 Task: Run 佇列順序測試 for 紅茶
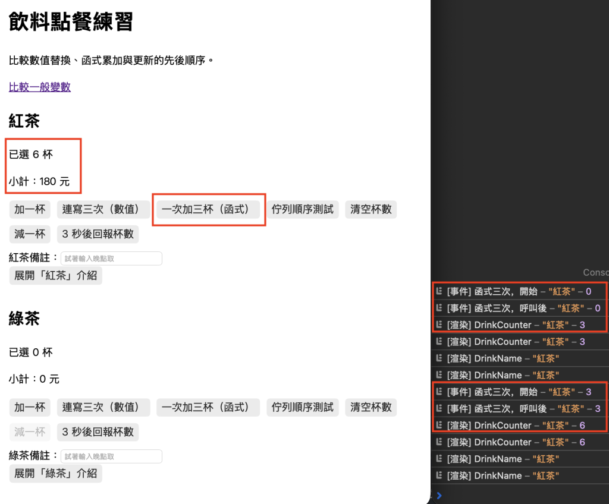pos(303,210)
